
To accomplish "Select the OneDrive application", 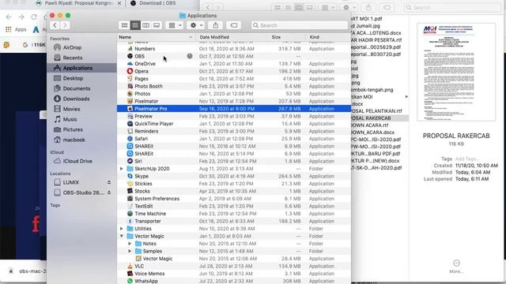I will (x=234, y=64).
